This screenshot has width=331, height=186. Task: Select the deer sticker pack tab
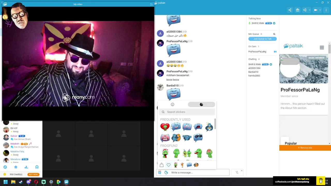(182, 165)
